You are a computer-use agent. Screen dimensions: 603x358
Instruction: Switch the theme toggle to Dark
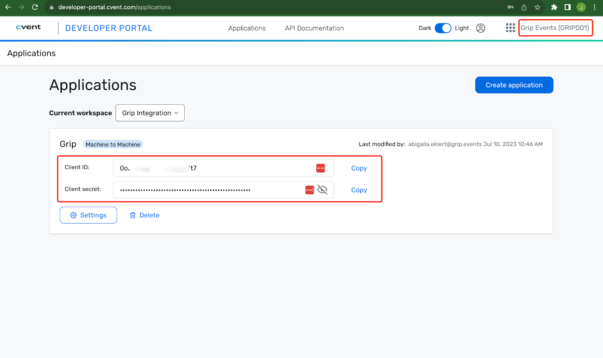click(443, 28)
